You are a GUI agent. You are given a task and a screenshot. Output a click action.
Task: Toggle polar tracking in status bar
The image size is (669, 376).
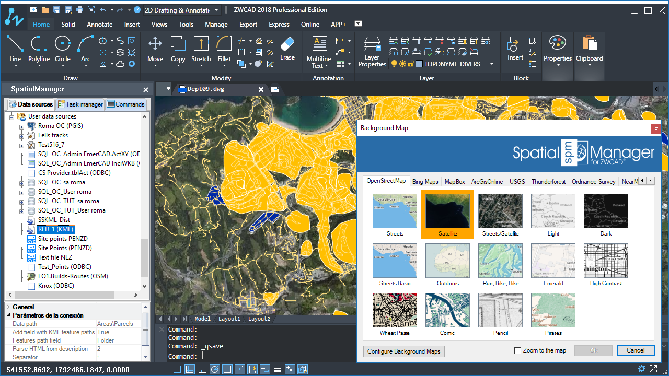coord(215,369)
